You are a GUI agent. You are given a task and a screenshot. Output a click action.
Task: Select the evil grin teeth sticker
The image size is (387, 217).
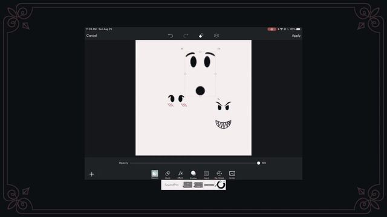point(223,124)
